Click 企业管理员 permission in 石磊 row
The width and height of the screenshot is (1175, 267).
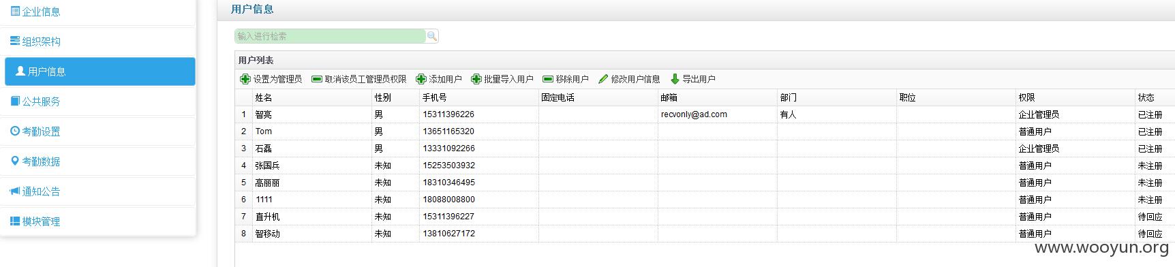(1039, 148)
